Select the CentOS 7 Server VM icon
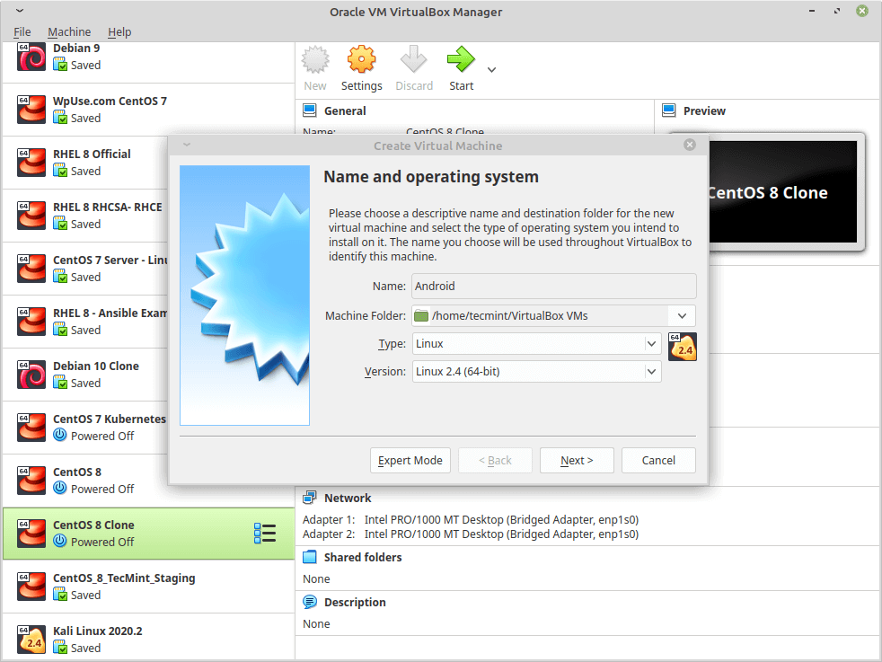The width and height of the screenshot is (882, 662). [31, 269]
